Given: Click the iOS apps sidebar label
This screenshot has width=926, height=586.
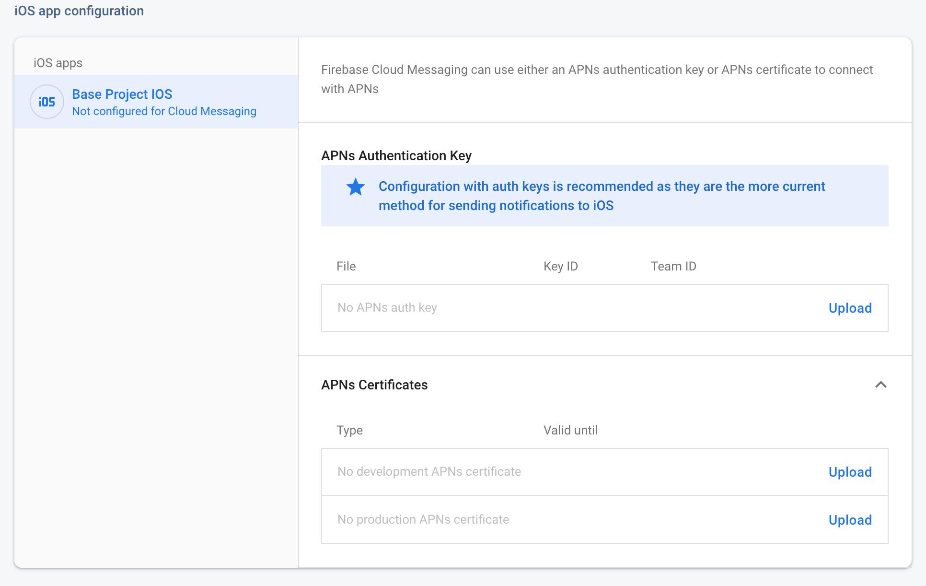Looking at the screenshot, I should pyautogui.click(x=58, y=63).
